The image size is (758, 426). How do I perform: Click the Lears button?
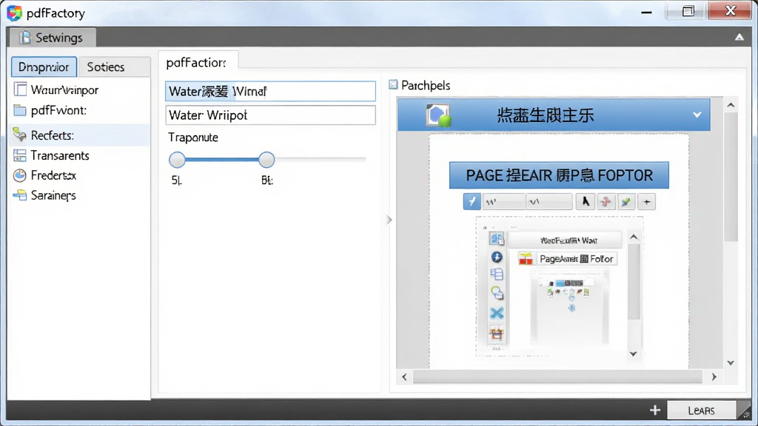pos(702,410)
